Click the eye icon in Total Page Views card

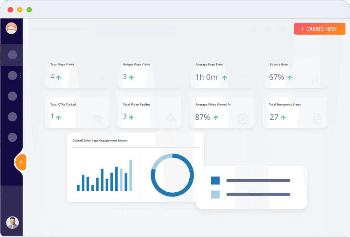point(98,80)
